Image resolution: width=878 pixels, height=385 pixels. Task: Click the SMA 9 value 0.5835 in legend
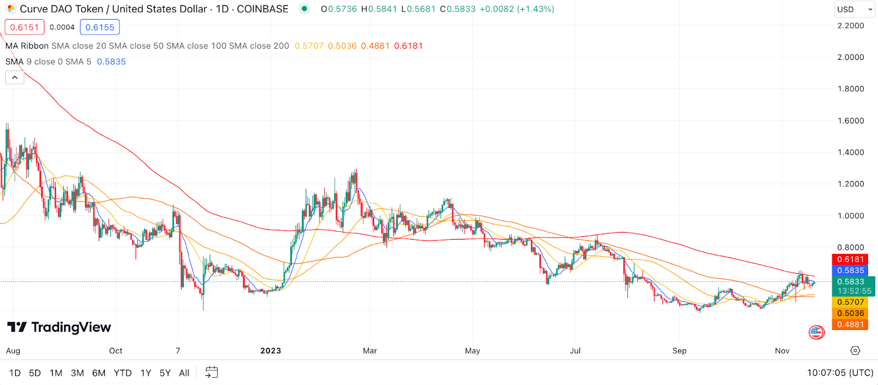(111, 62)
